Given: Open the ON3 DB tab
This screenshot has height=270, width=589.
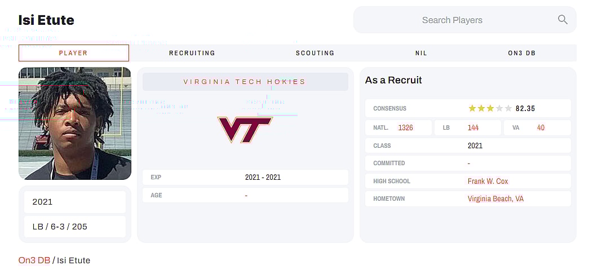Looking at the screenshot, I should 521,53.
